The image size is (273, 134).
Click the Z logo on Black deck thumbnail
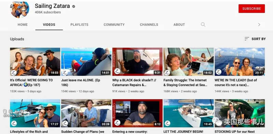(117, 71)
